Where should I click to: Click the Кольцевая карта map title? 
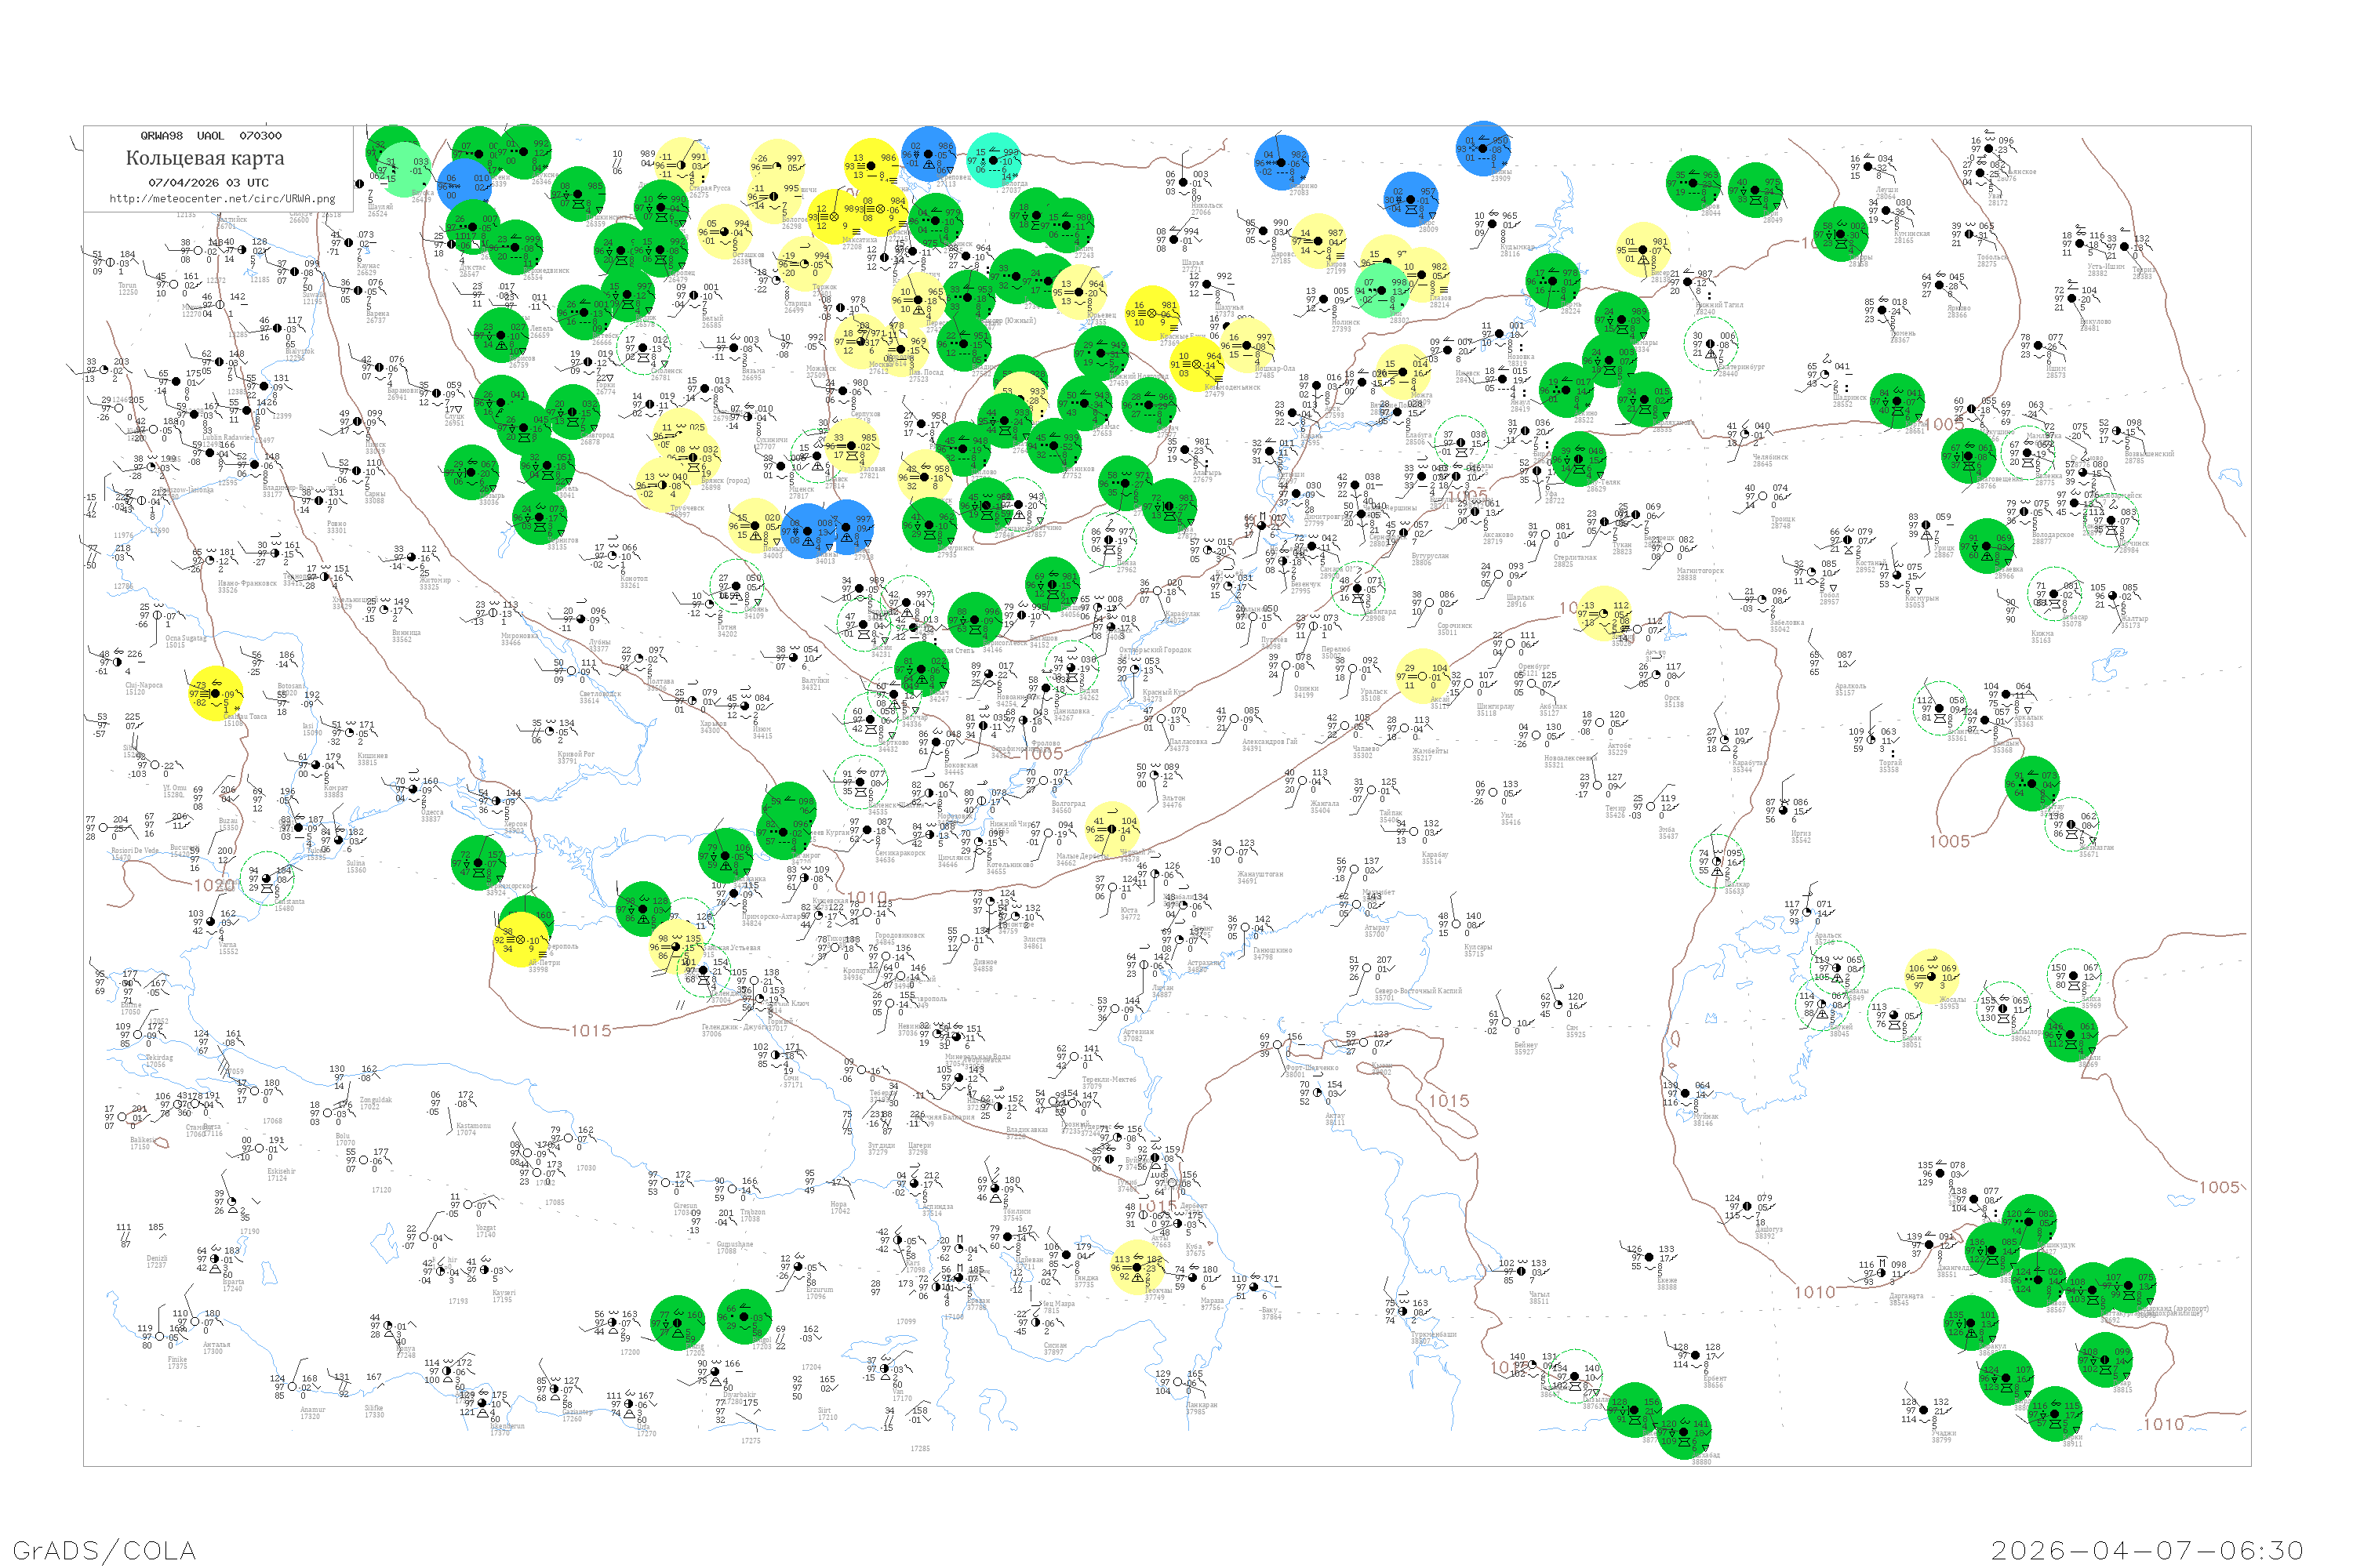click(205, 158)
